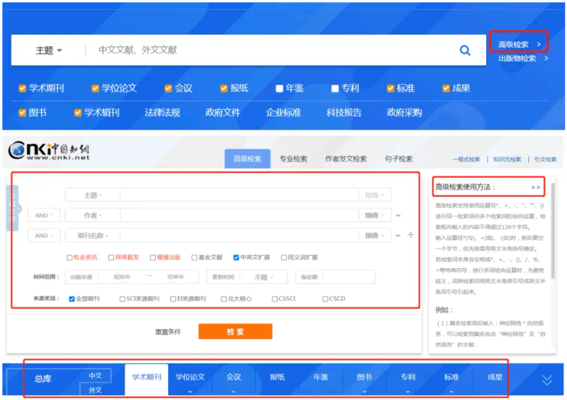Enable 同义词扩展 option

coord(284,257)
